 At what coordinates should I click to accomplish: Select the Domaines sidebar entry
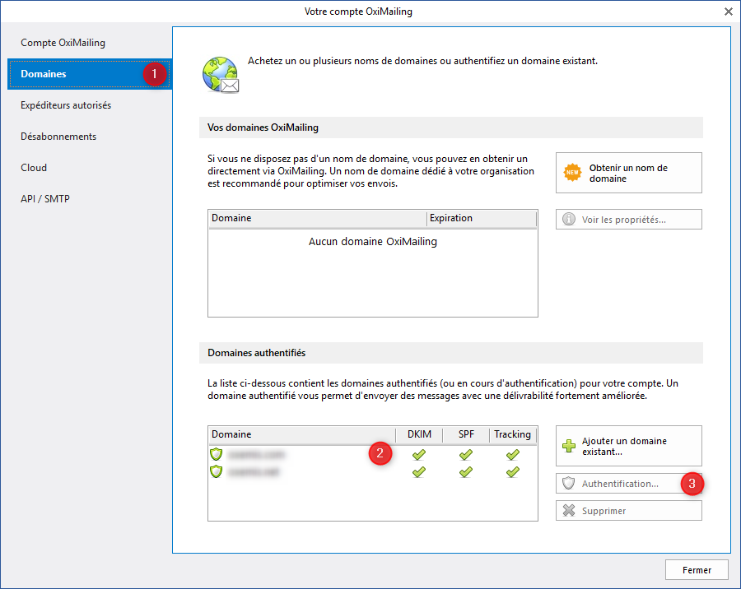[x=90, y=74]
